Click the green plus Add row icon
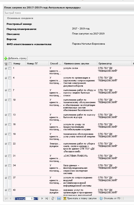The height and width of the screenshot is (205, 134). pyautogui.click(x=6, y=59)
